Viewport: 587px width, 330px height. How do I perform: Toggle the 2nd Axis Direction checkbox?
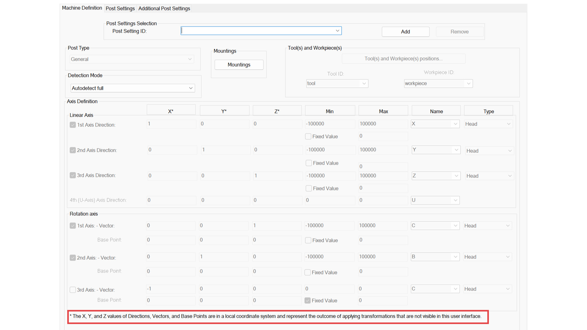click(73, 150)
